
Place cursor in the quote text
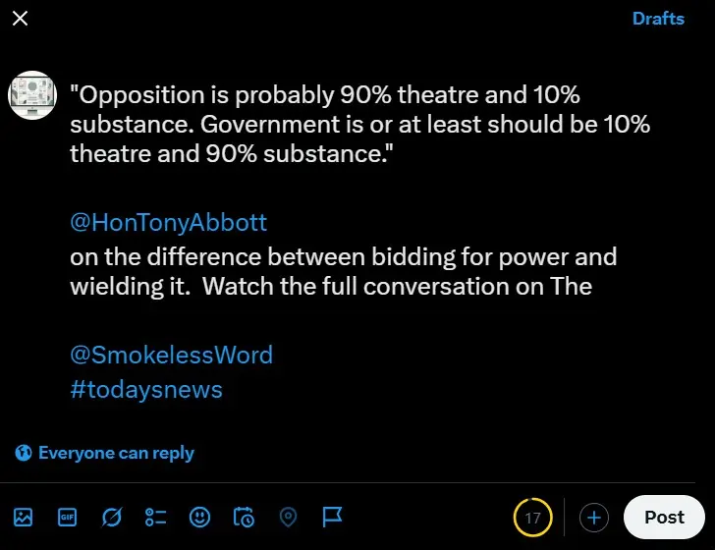(359, 125)
